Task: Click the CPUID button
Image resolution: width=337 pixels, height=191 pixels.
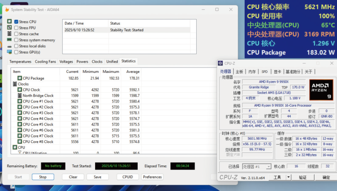Action: [127, 177]
